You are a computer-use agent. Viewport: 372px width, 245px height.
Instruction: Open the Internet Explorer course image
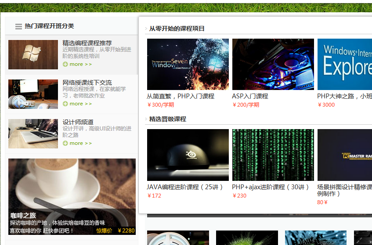click(344, 64)
